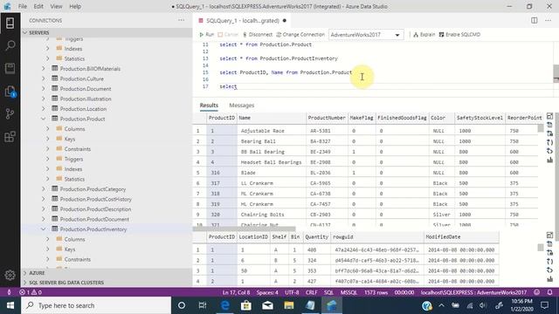This screenshot has width=559, height=314.
Task: Maximize the second result grid
Action: (549, 235)
